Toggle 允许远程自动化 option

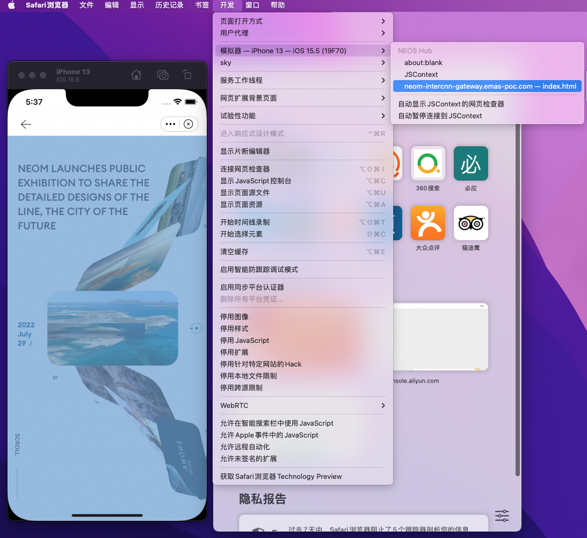303,447
